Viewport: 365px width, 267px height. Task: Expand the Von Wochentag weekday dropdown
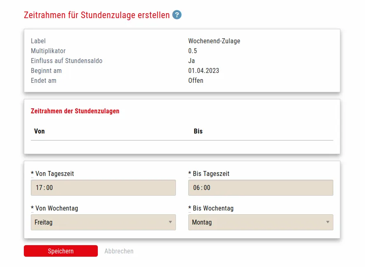coord(103,222)
